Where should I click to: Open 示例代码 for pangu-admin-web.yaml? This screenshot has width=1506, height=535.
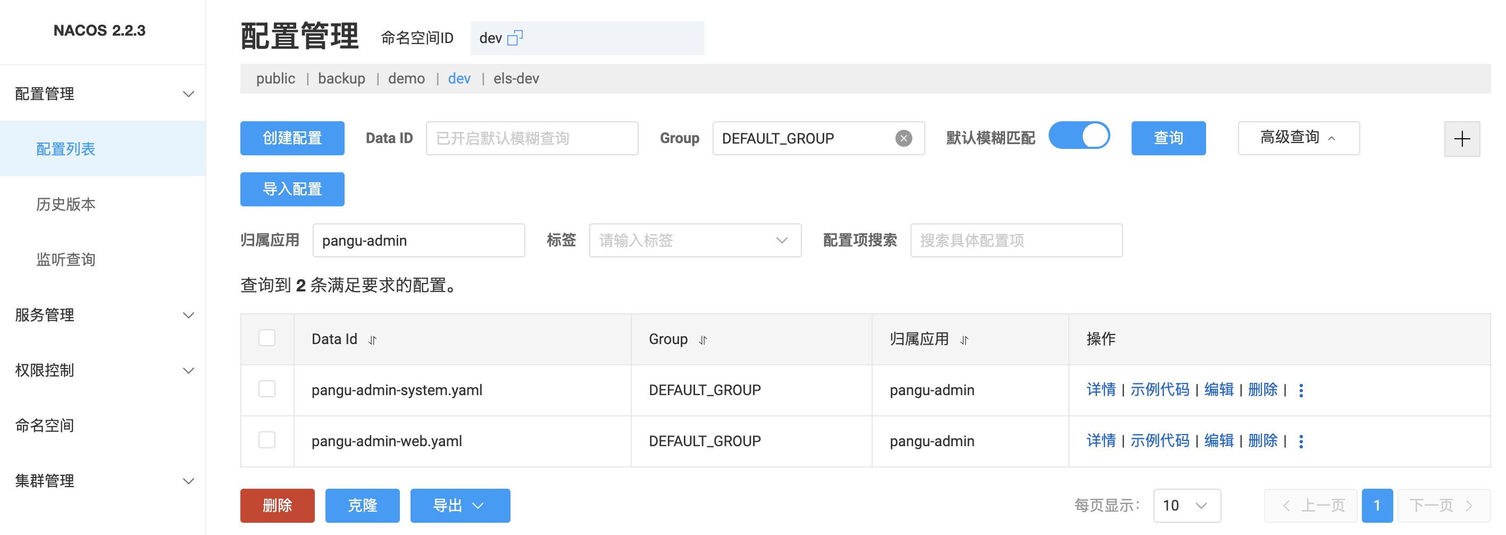pos(1160,441)
